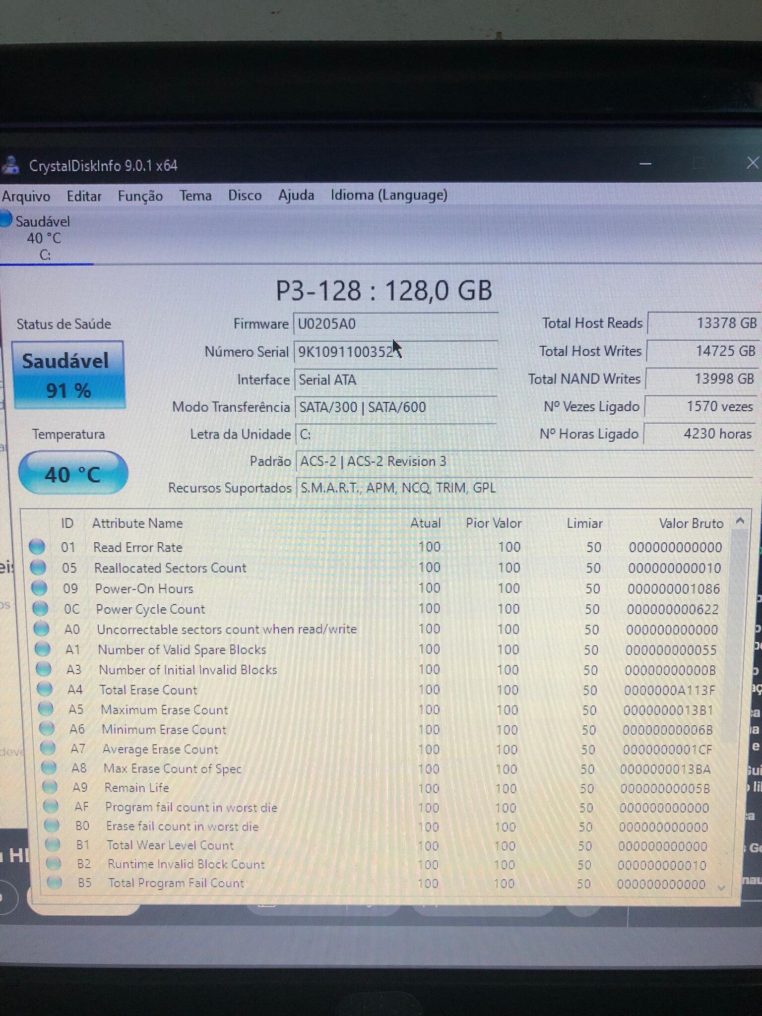Click the Nº Vezes Ligado value 1570 vezes
Viewport: 762px width, 1016px height.
coord(700,406)
